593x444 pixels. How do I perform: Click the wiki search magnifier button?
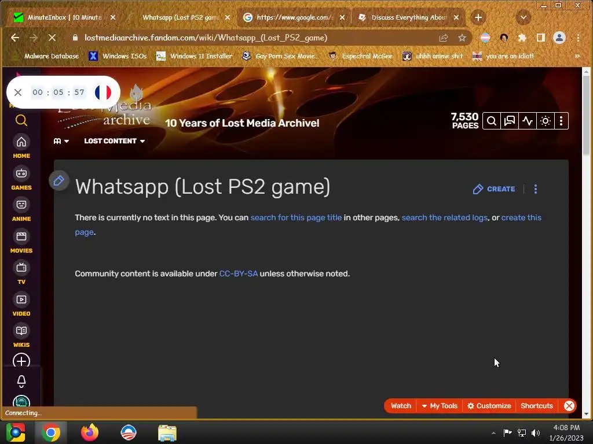(x=491, y=121)
